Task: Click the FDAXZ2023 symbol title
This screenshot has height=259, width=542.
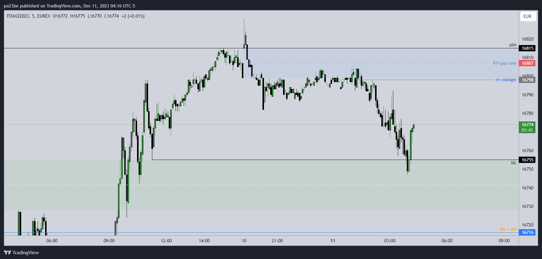Action: (x=18, y=16)
